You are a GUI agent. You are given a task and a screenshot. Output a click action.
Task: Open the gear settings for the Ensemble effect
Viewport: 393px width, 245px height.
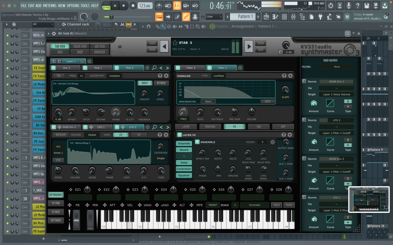(272, 142)
